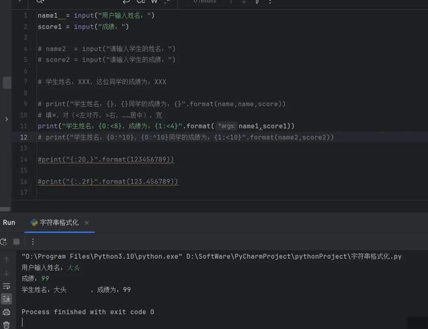
Task: Place cursor in the console input caret line
Action: click(x=22, y=322)
